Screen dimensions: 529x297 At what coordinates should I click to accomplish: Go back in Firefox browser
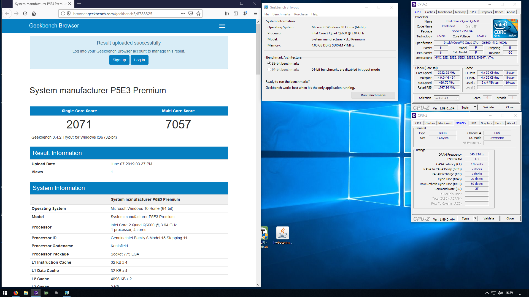click(7, 13)
